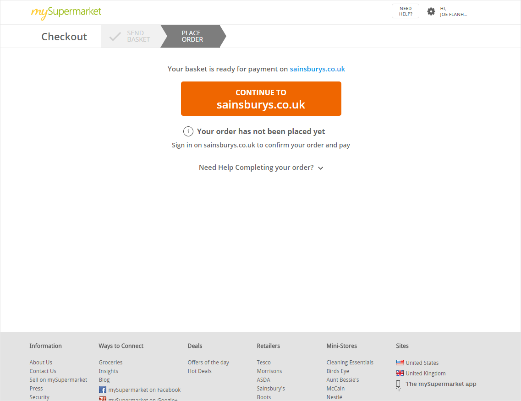Expand Need Help Completing your order

pyautogui.click(x=261, y=168)
